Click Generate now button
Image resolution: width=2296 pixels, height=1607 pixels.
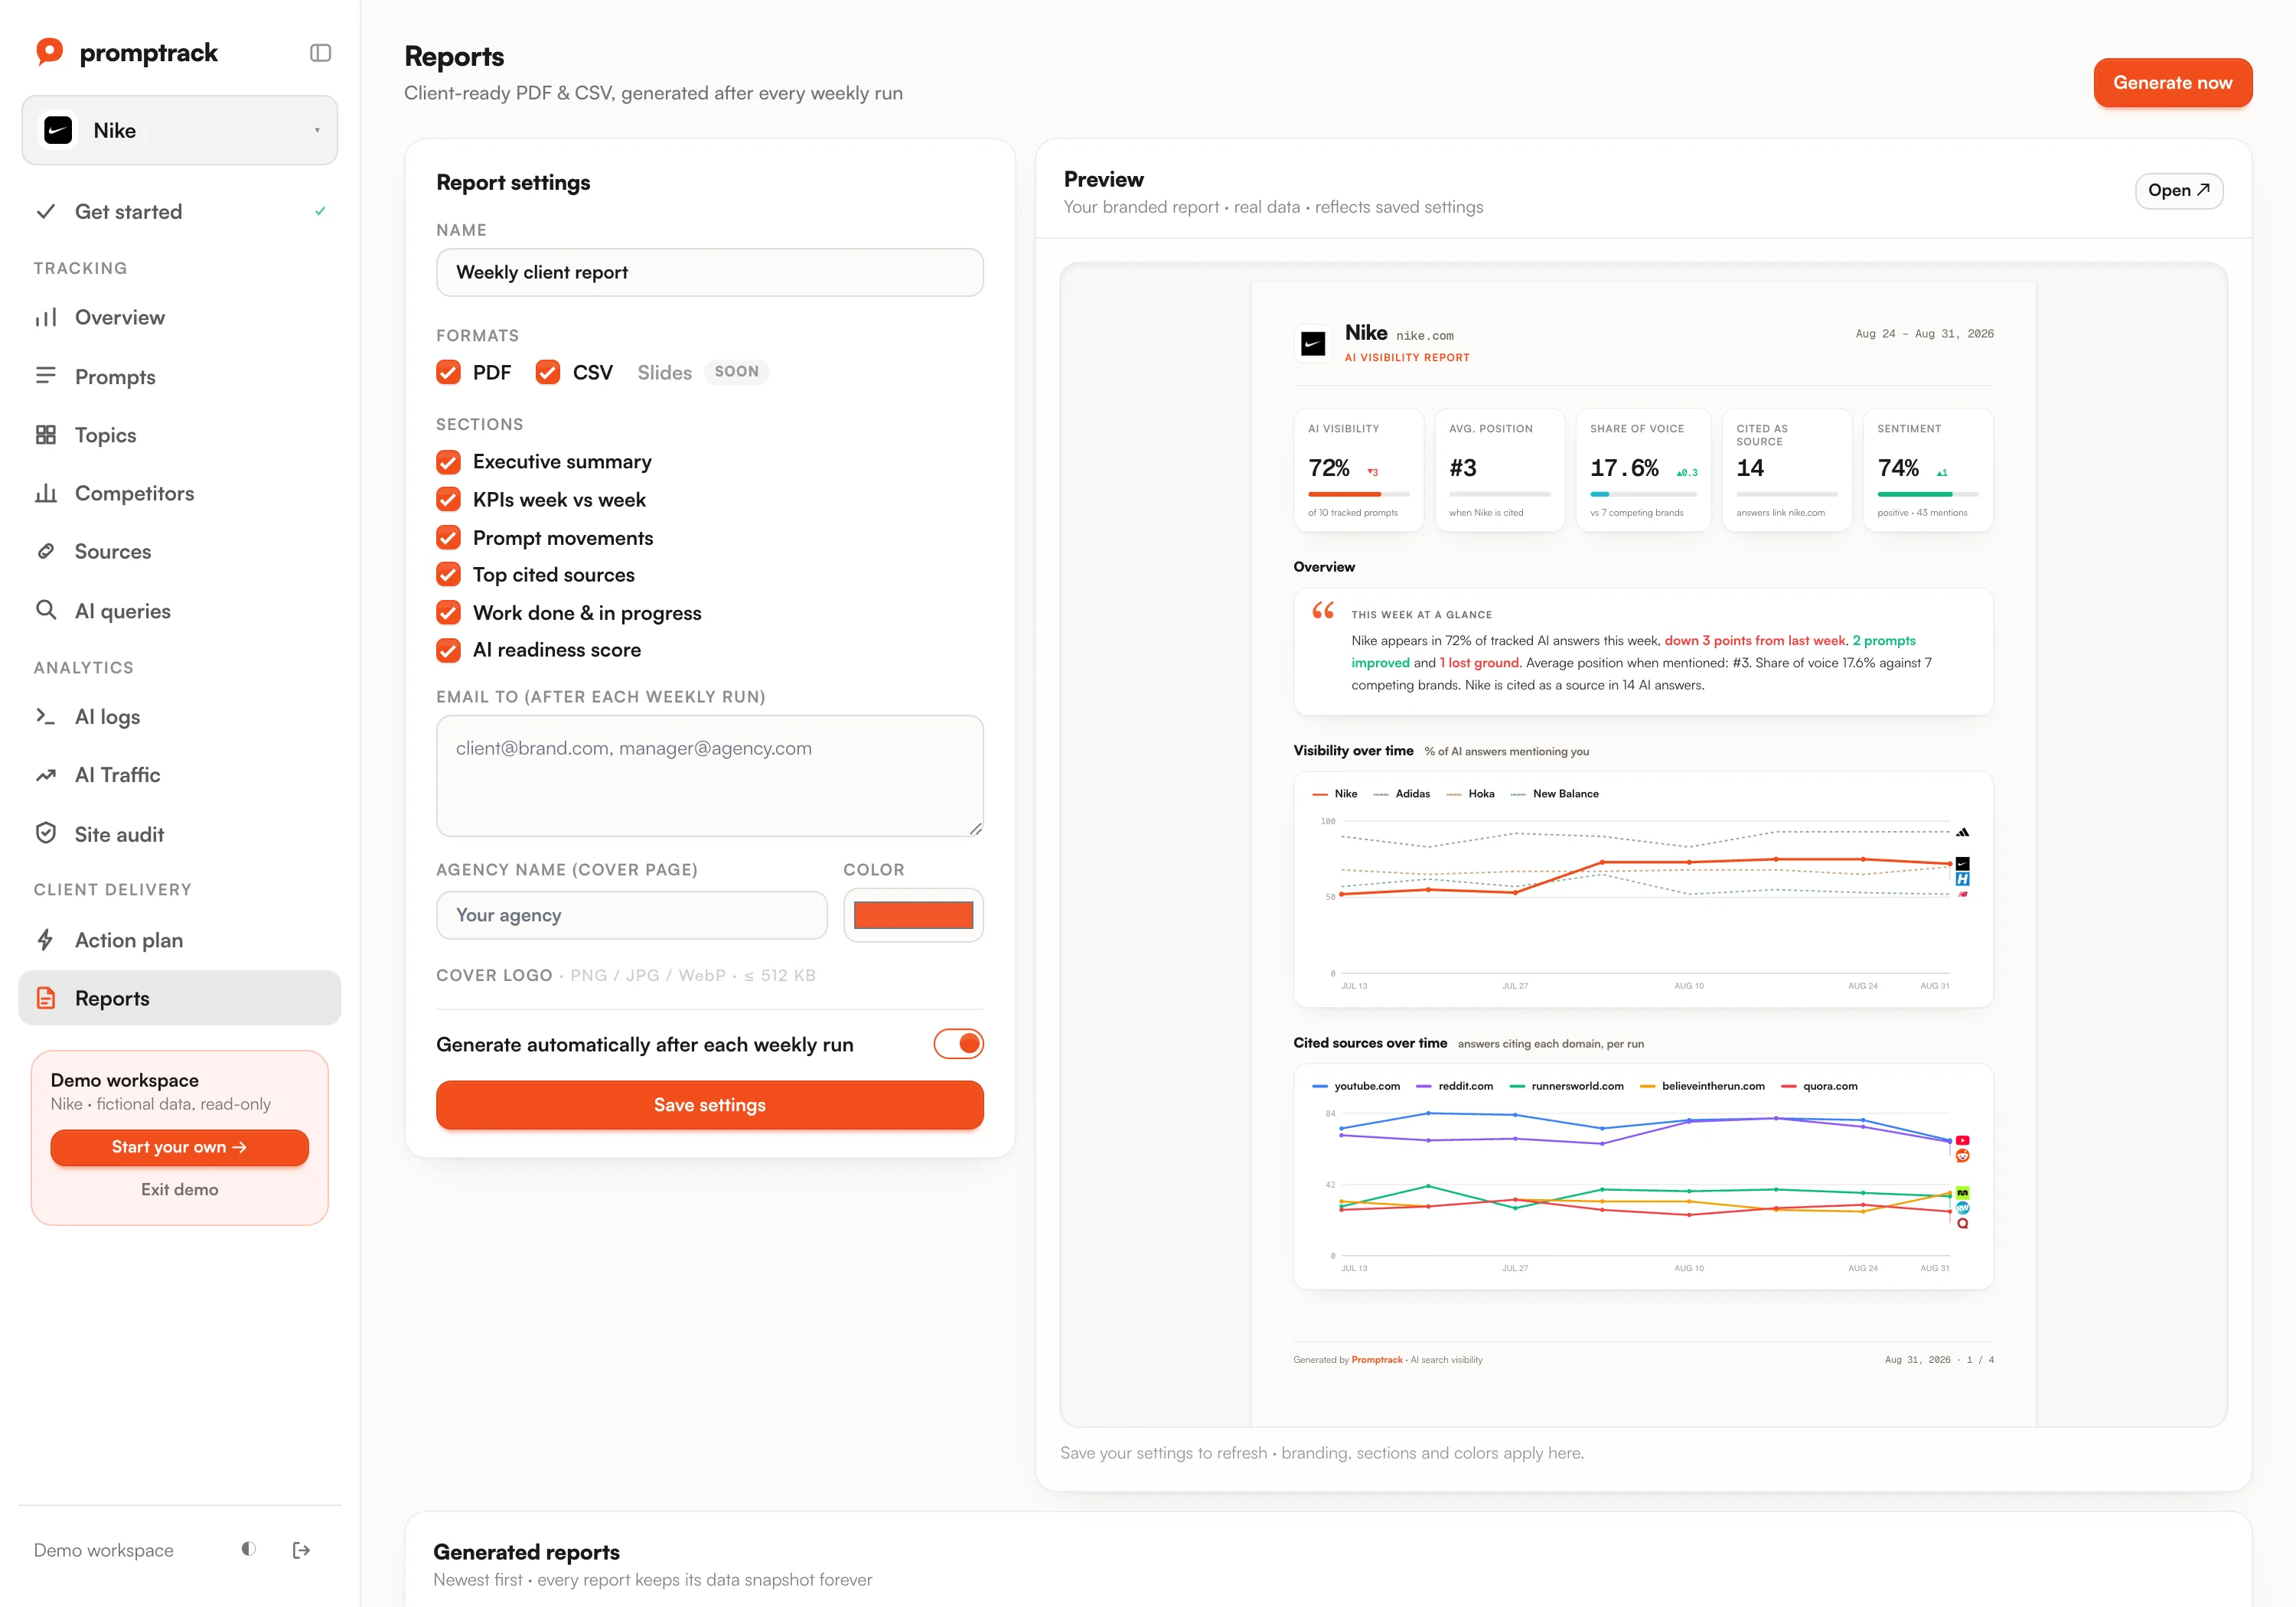(x=2172, y=82)
